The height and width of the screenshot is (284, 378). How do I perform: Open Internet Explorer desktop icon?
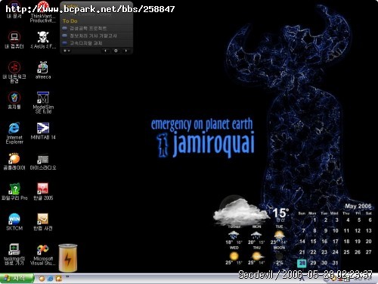point(14,133)
